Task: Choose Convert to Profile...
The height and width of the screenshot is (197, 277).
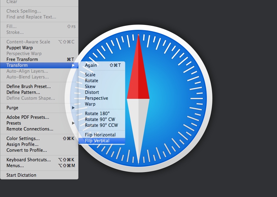Action: pos(39,150)
